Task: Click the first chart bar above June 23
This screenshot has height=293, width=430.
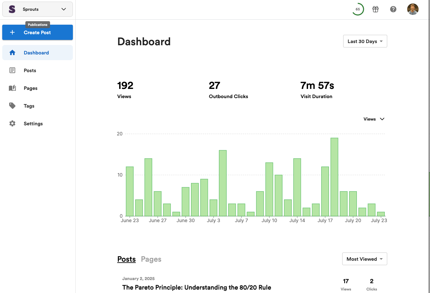Action: (x=130, y=191)
